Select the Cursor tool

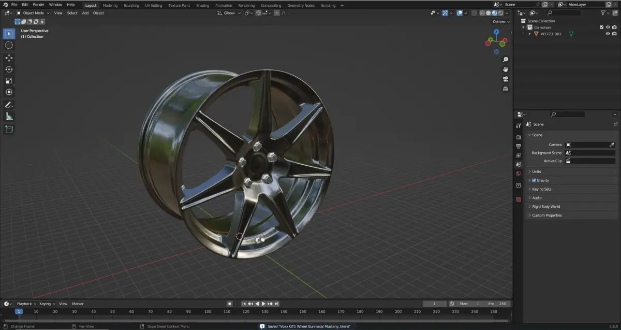9,45
